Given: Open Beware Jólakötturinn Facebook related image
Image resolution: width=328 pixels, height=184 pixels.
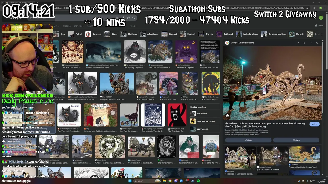Looking at the screenshot, I should (304, 155).
